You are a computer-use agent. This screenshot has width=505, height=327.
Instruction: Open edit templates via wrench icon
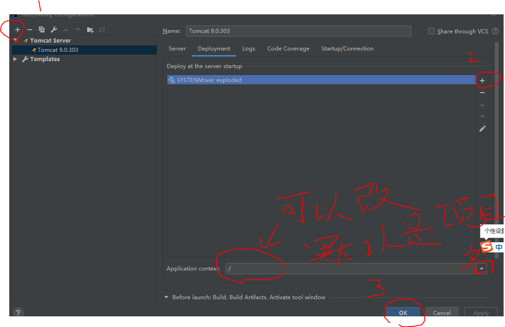pyautogui.click(x=54, y=30)
